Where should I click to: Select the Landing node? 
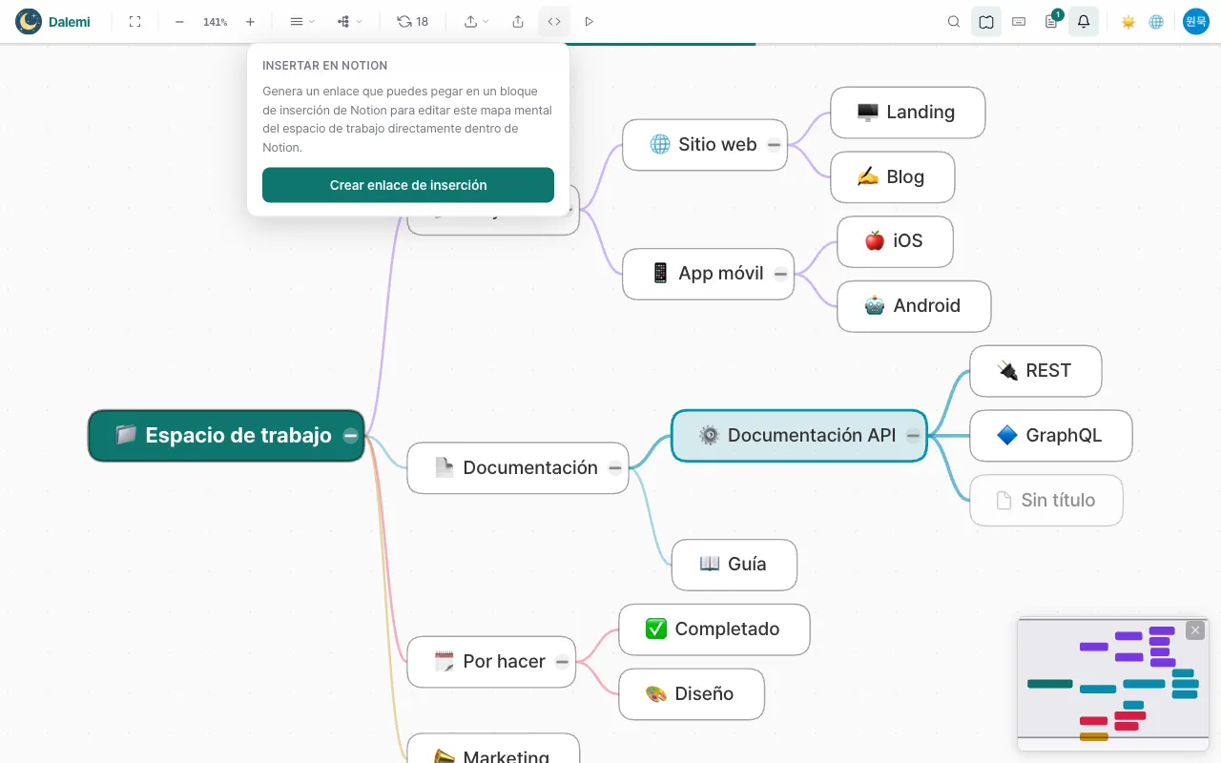(x=907, y=113)
